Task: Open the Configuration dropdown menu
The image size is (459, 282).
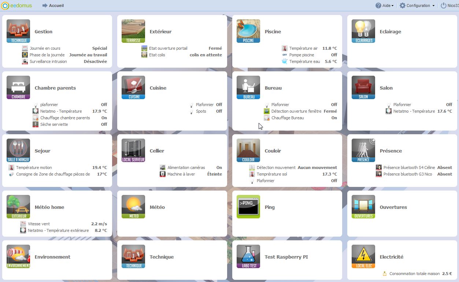Action: tap(417, 5)
